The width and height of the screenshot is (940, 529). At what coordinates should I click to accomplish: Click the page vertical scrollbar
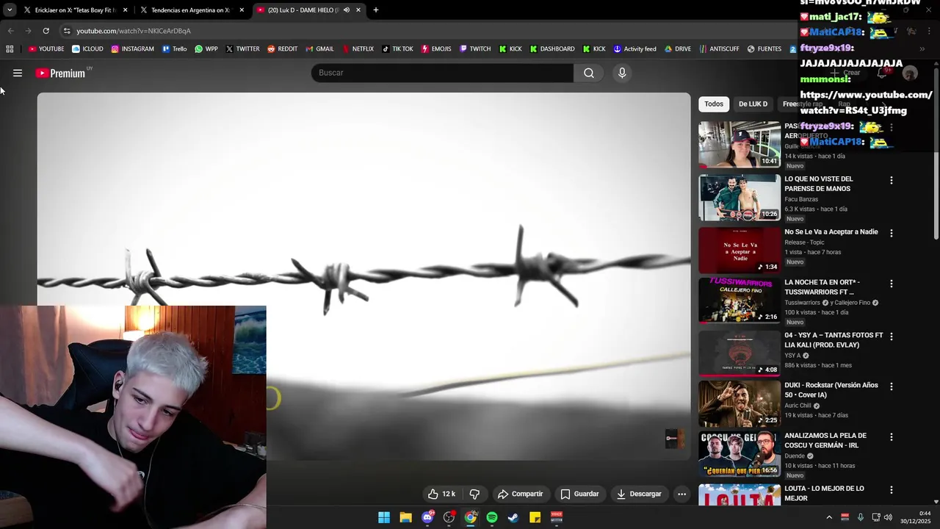[936, 154]
